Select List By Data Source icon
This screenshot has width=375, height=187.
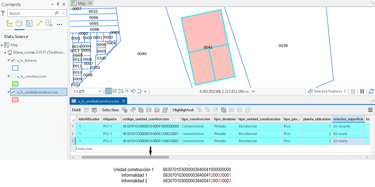[x=19, y=23]
